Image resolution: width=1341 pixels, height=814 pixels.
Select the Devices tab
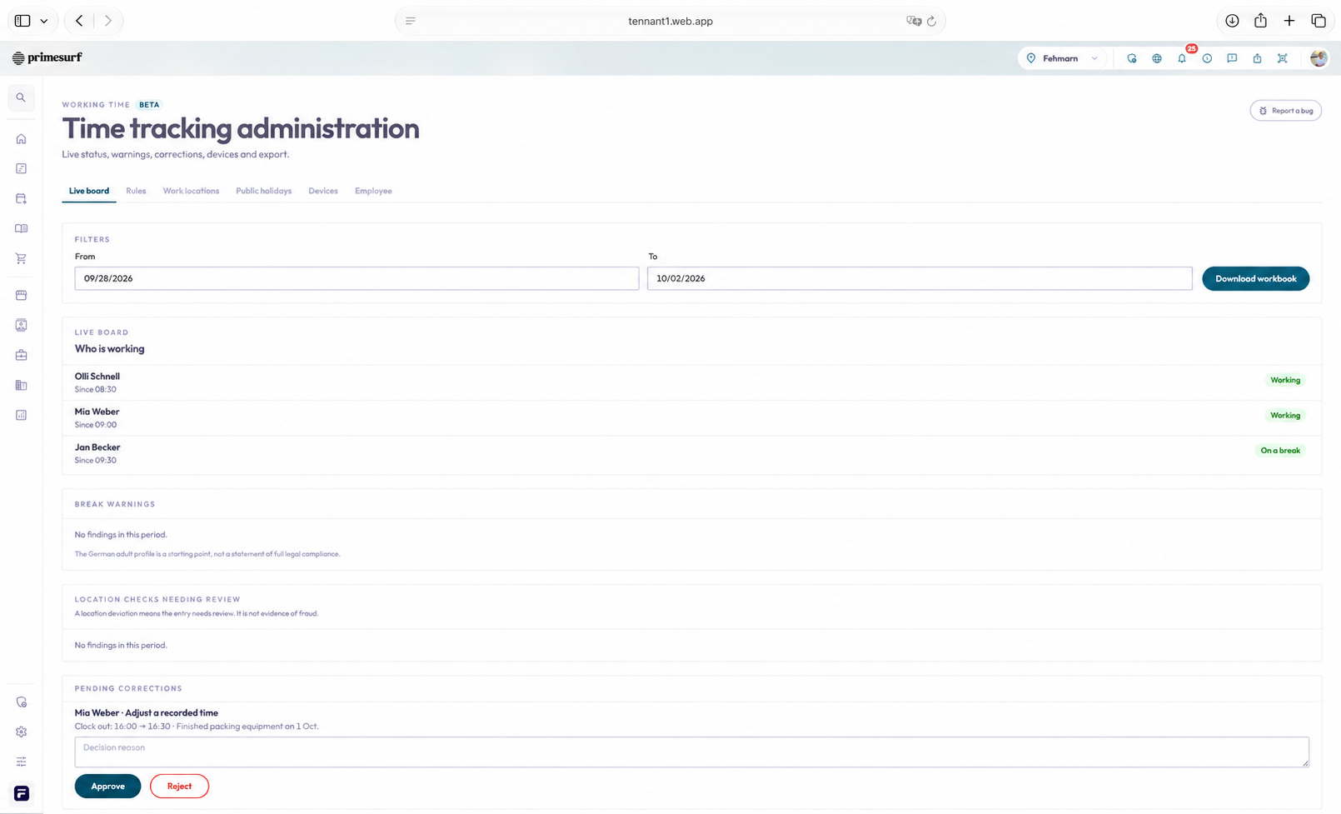pos(323,191)
